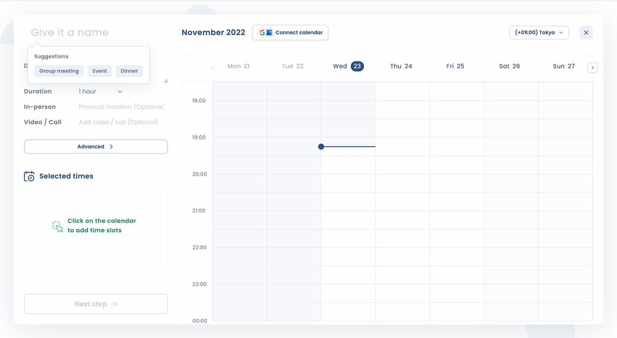Click the Selected times heading

coord(66,176)
